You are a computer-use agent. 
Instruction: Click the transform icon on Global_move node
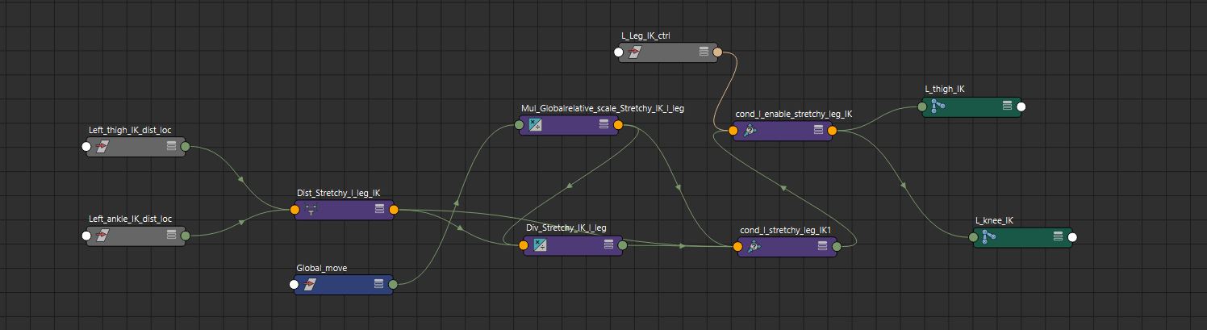point(310,284)
